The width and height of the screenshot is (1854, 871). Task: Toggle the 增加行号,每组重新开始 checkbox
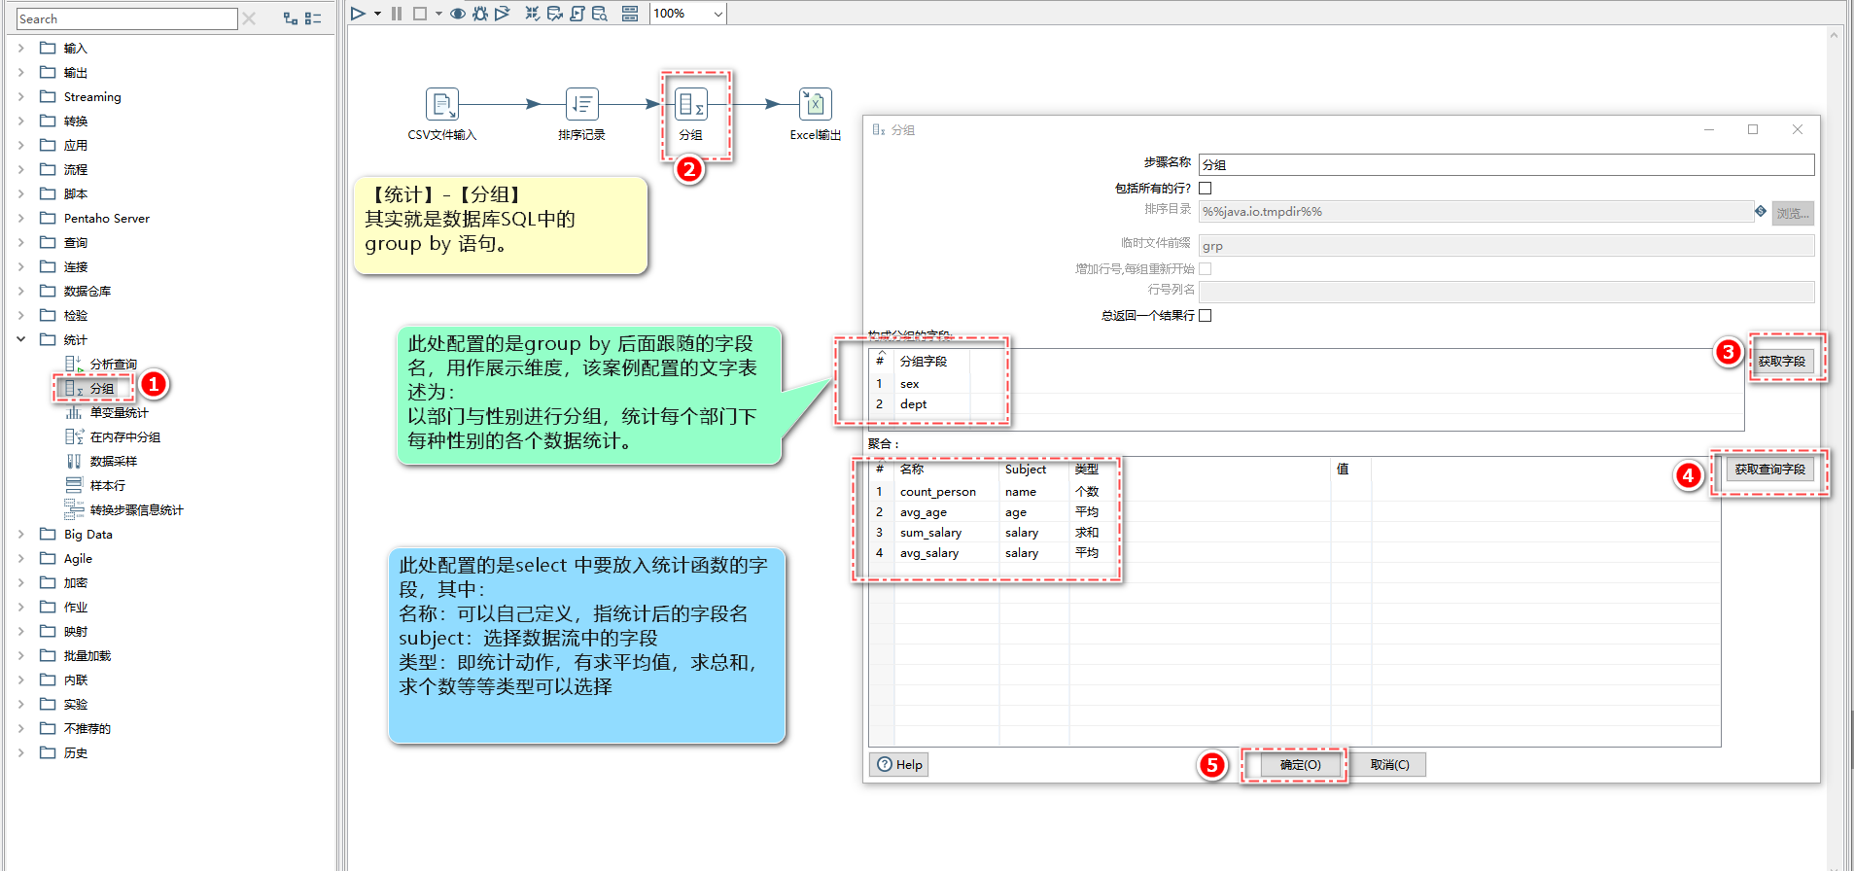[1206, 268]
